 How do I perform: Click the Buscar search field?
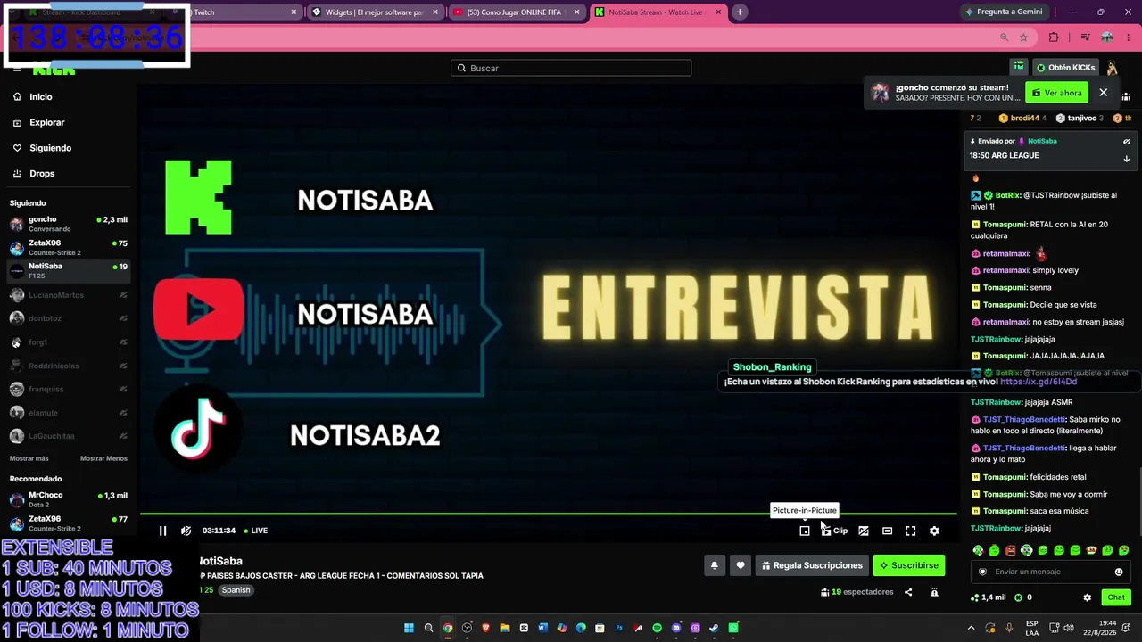click(571, 68)
